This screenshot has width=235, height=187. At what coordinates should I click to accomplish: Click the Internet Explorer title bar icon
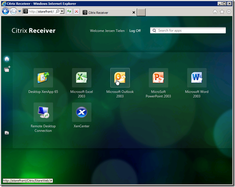(4, 4)
